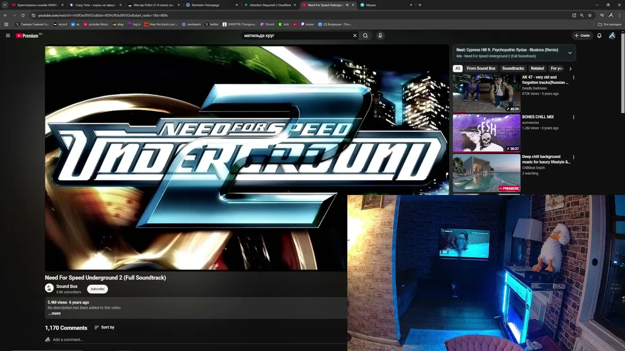This screenshot has height=351, width=625.
Task: Open the kick bookmark
Action: coord(284,24)
